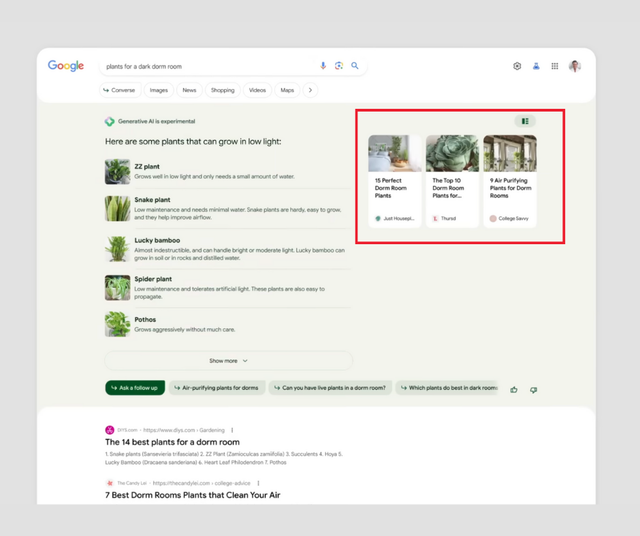The height and width of the screenshot is (536, 640).
Task: Expand the Show more results section
Action: (228, 361)
